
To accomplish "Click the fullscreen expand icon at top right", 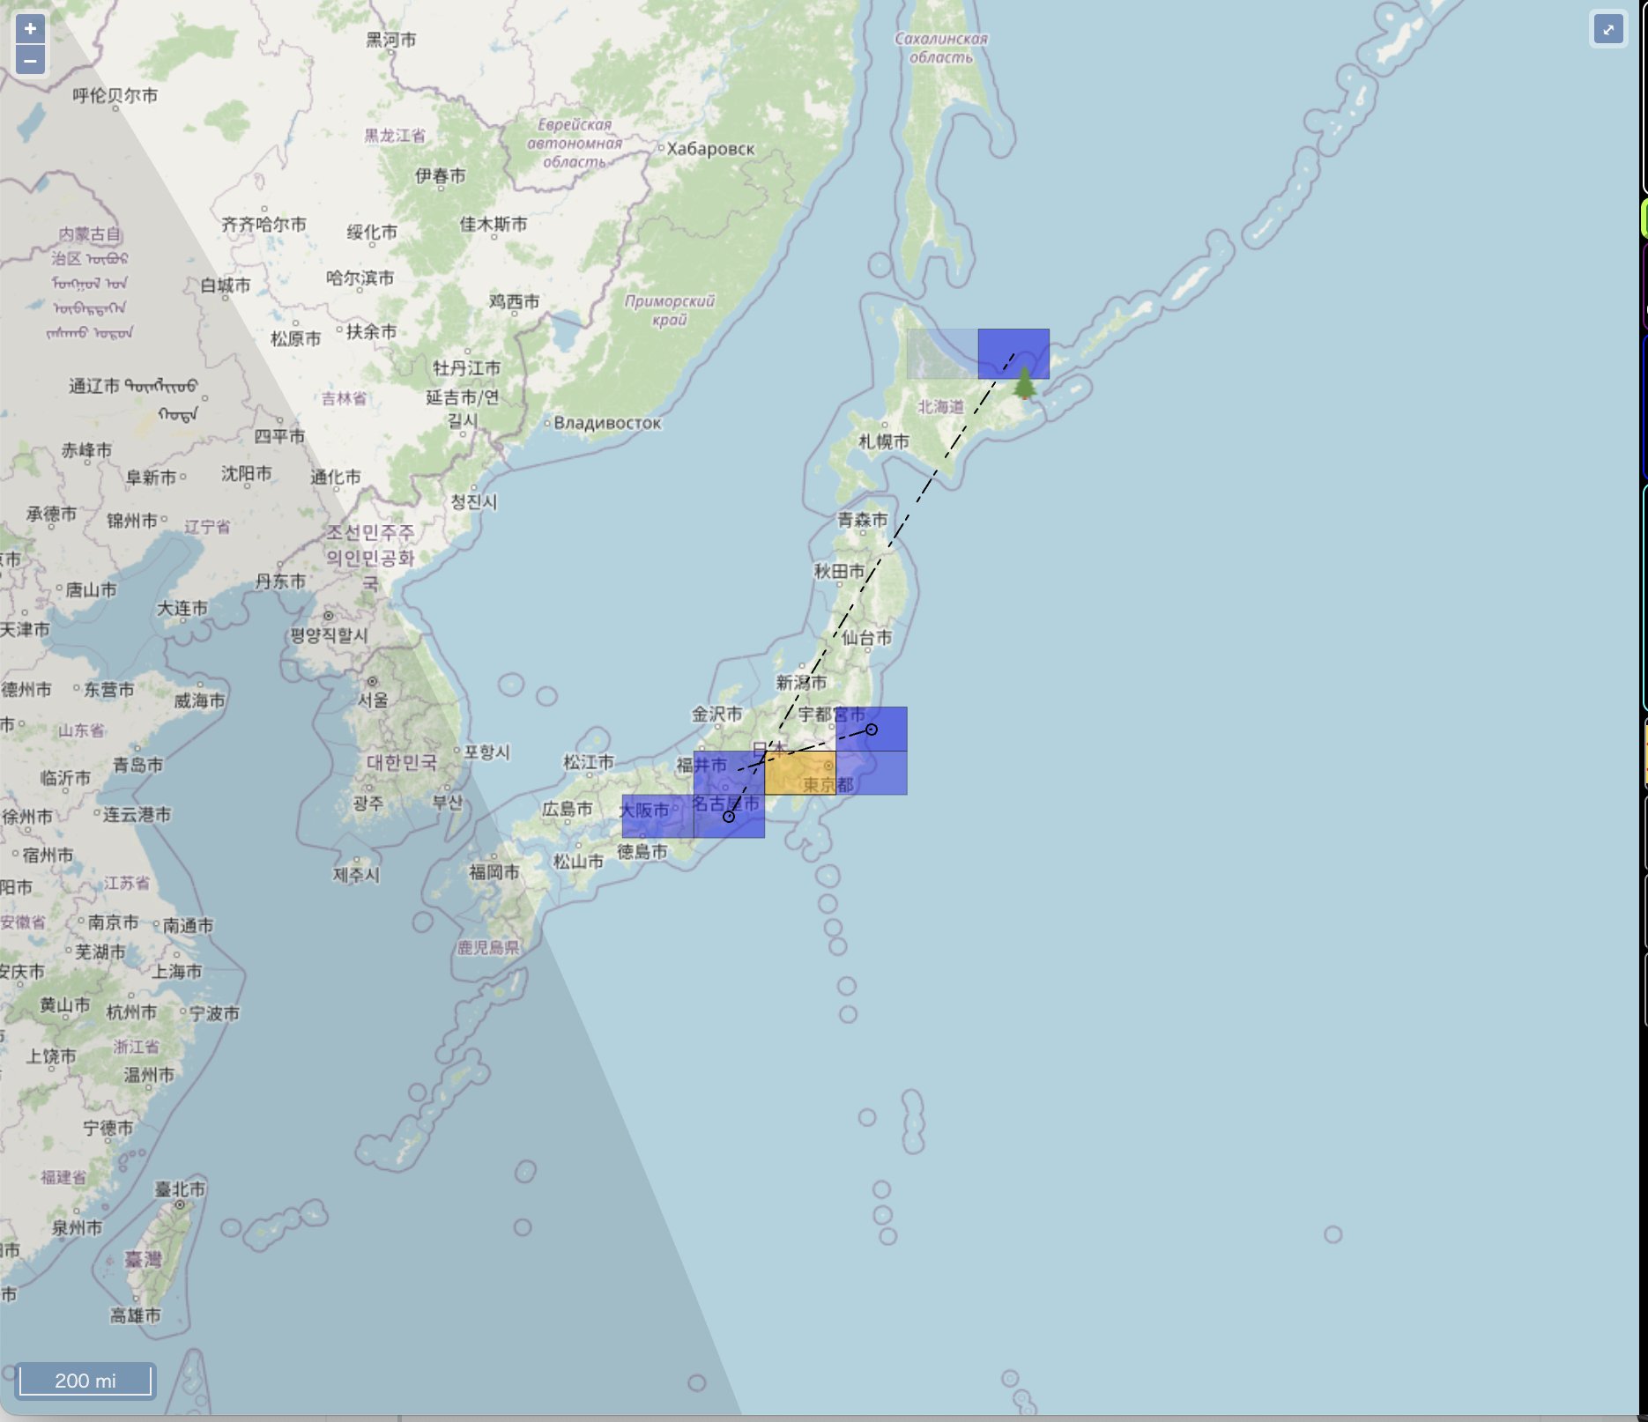I will (x=1608, y=29).
